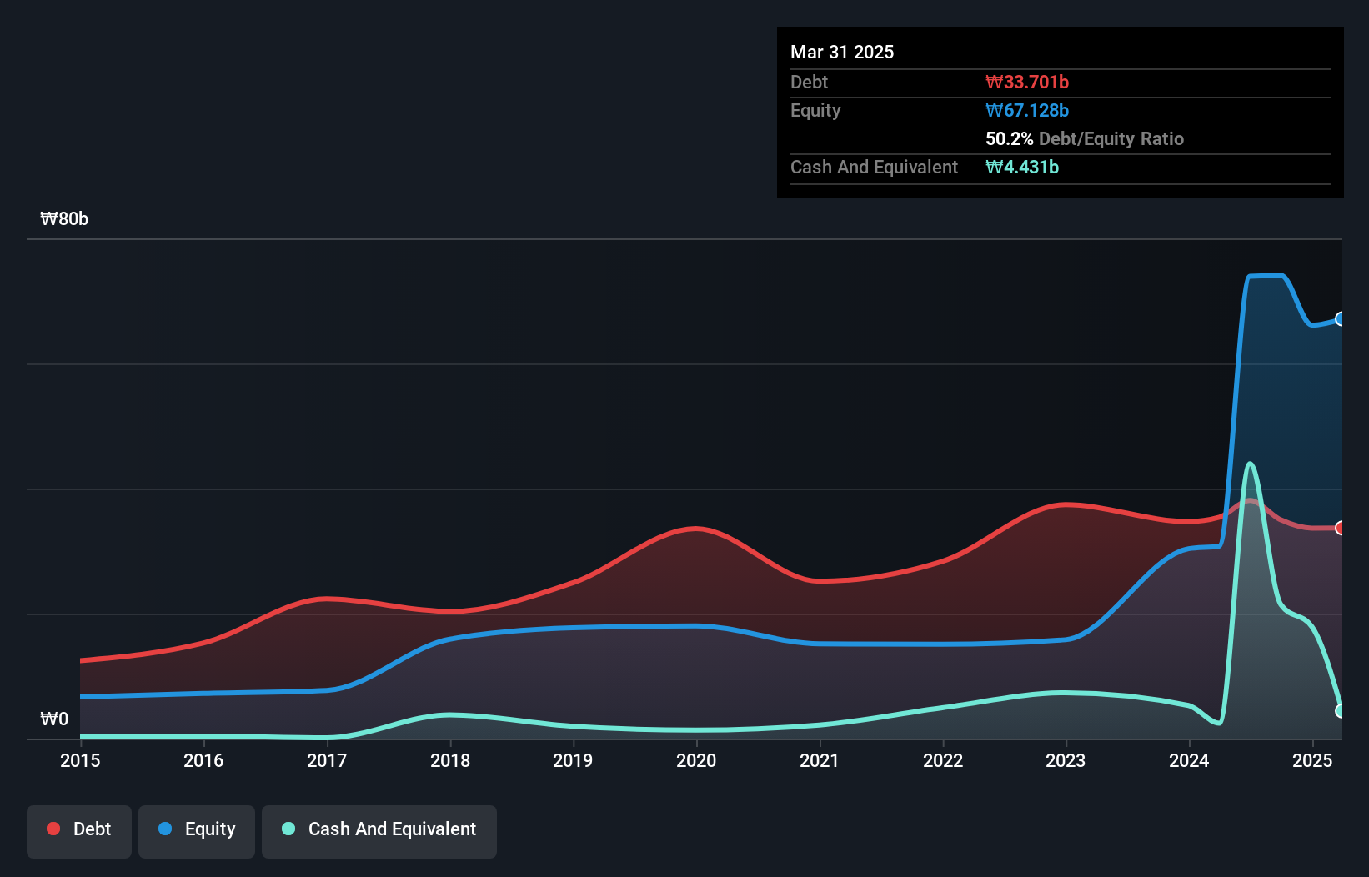Click the ₩80b y-axis label
The image size is (1369, 877).
pyautogui.click(x=64, y=219)
